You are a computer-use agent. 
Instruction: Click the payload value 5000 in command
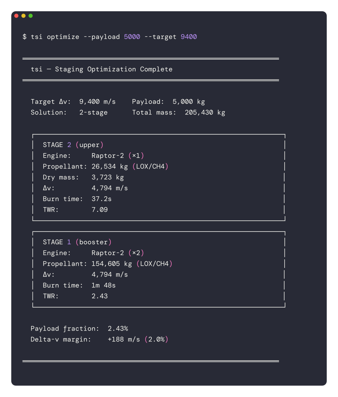point(132,37)
